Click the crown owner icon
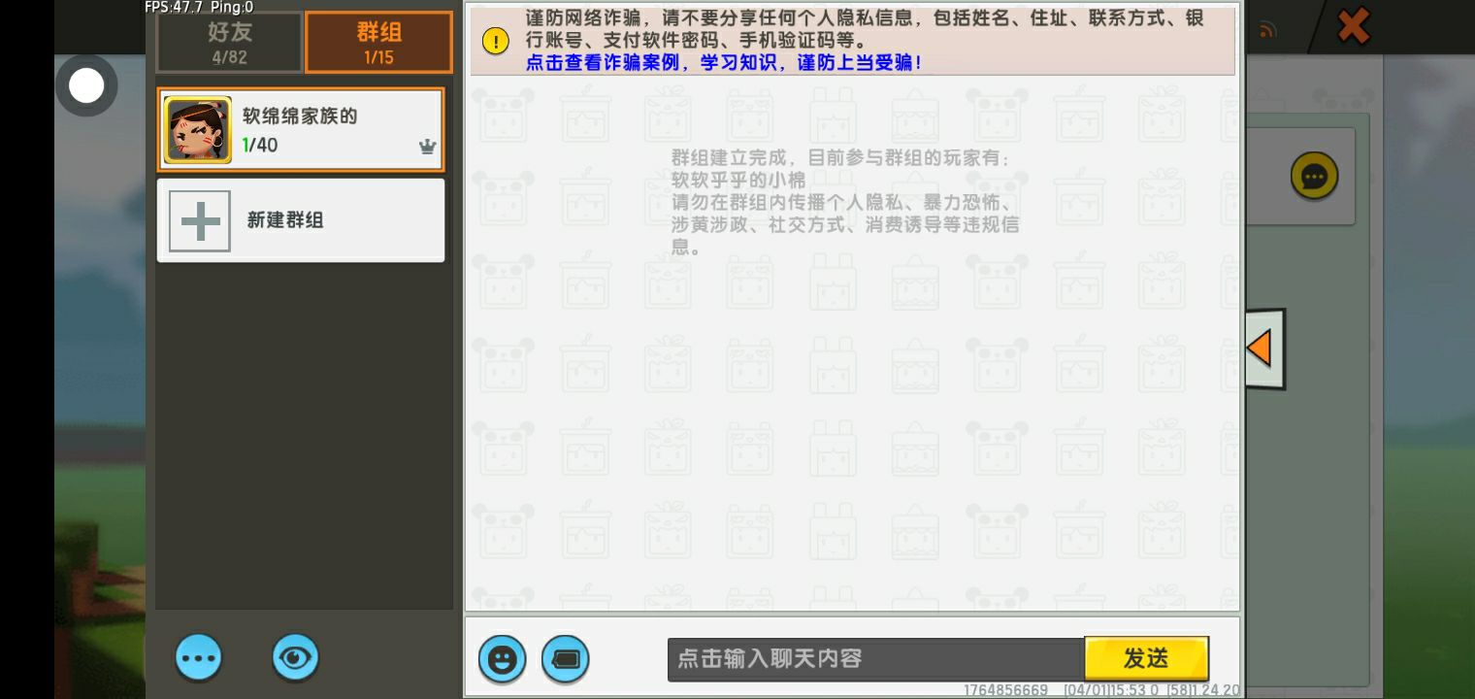Screen dimensions: 1475x699 [426, 147]
